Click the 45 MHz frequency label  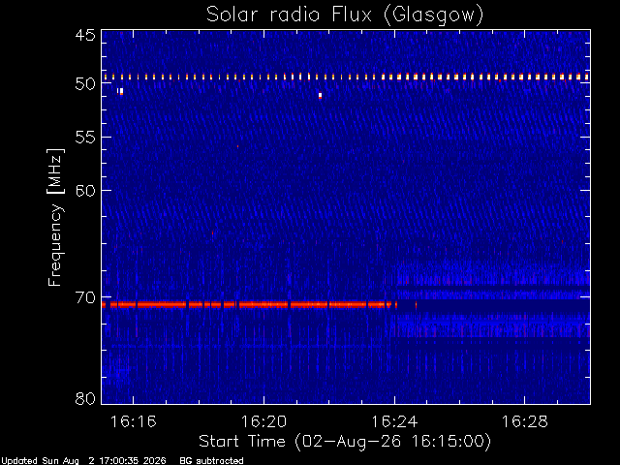[85, 35]
